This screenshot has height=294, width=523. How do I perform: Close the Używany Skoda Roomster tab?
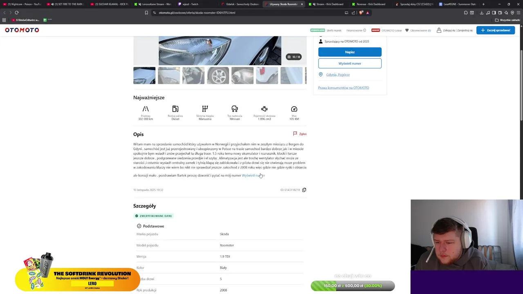(302, 4)
